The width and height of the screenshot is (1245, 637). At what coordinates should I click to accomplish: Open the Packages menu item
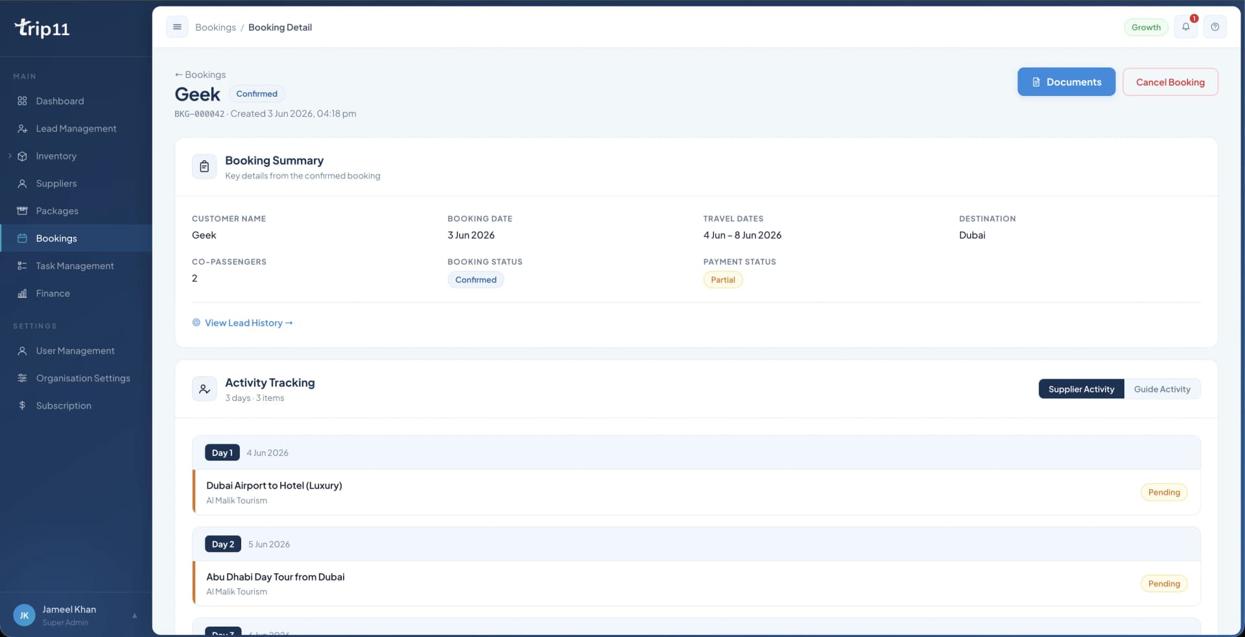pos(76,211)
